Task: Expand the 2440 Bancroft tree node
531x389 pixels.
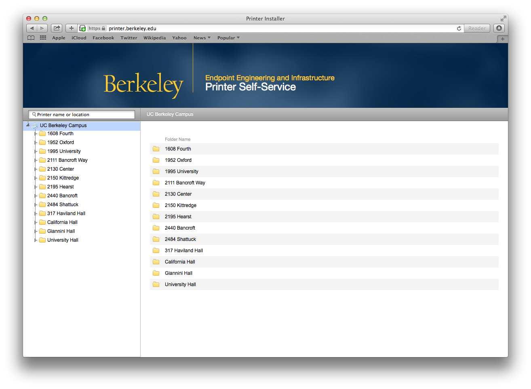Action: 36,196
